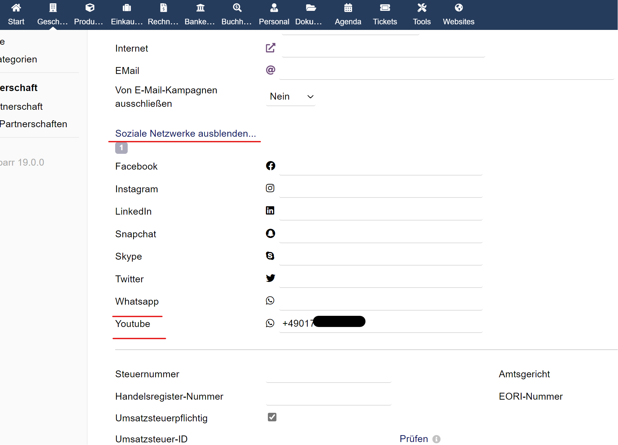
Task: Open the Agenda menu
Action: [x=348, y=15]
